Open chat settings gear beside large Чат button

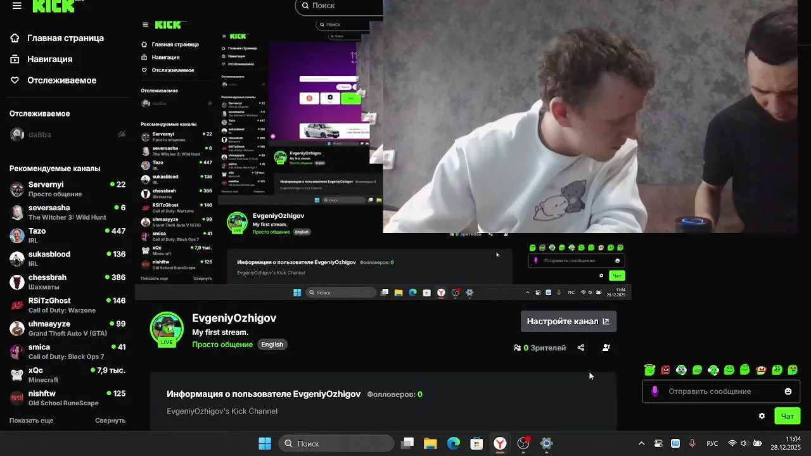[x=762, y=416]
